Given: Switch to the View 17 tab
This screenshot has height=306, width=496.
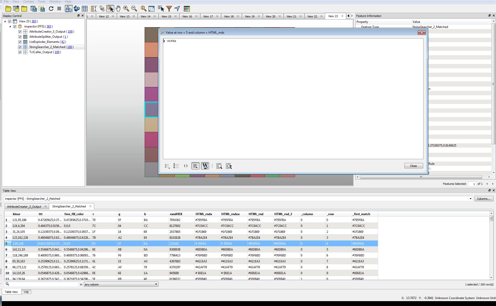Looking at the screenshot, I should tap(208, 16).
